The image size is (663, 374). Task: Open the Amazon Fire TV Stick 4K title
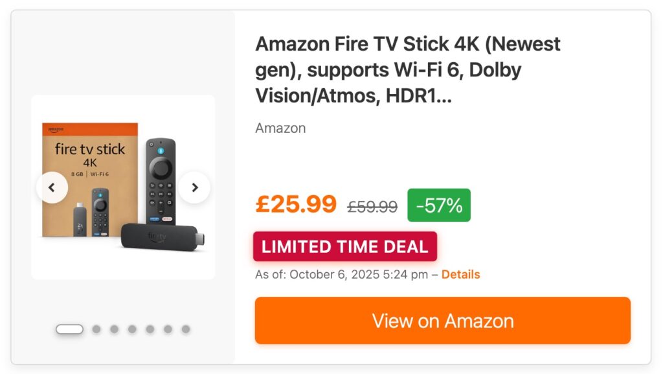click(x=408, y=70)
